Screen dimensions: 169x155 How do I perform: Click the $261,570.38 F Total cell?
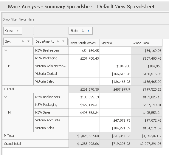click(x=84, y=89)
